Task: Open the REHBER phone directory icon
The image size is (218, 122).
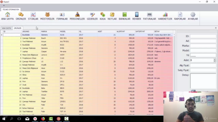Action: [137, 16]
